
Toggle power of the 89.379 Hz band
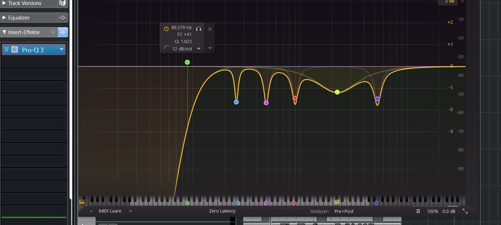tap(167, 28)
